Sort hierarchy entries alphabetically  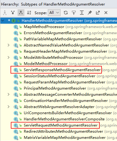[29, 13]
